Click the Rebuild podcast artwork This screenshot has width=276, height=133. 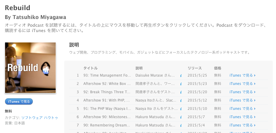click(30, 68)
